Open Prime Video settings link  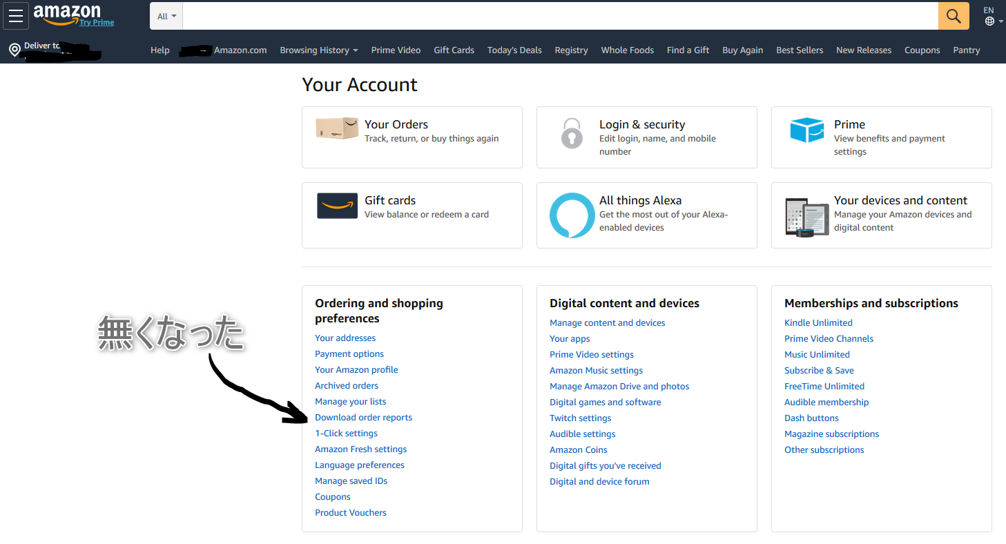(592, 355)
